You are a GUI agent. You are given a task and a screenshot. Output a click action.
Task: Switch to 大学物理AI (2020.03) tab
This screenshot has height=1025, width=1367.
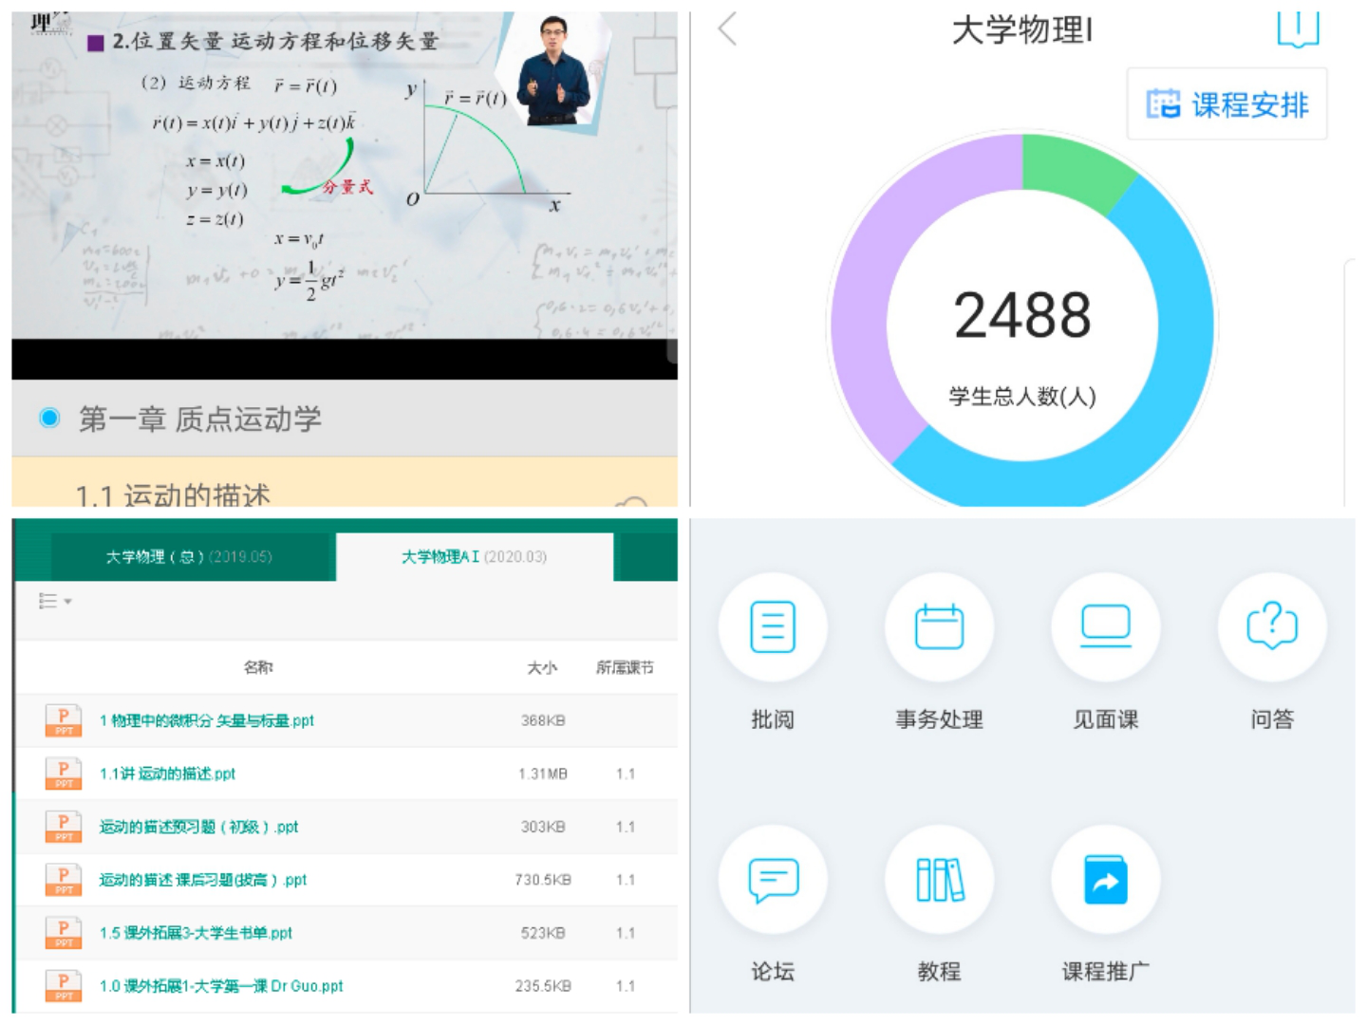click(x=472, y=555)
